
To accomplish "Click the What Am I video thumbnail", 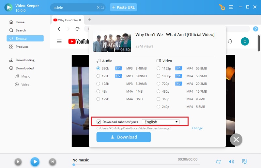I will 112,41.
